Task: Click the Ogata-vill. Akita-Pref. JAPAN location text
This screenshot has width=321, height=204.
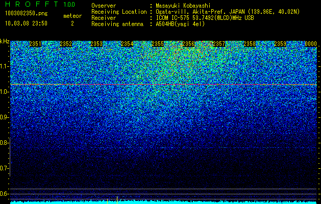Action: pyautogui.click(x=228, y=12)
